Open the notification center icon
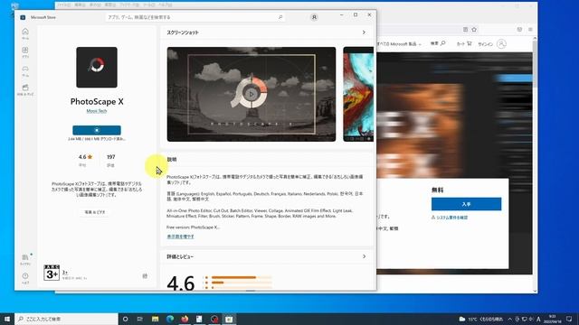The height and width of the screenshot is (325, 579). click(569, 319)
